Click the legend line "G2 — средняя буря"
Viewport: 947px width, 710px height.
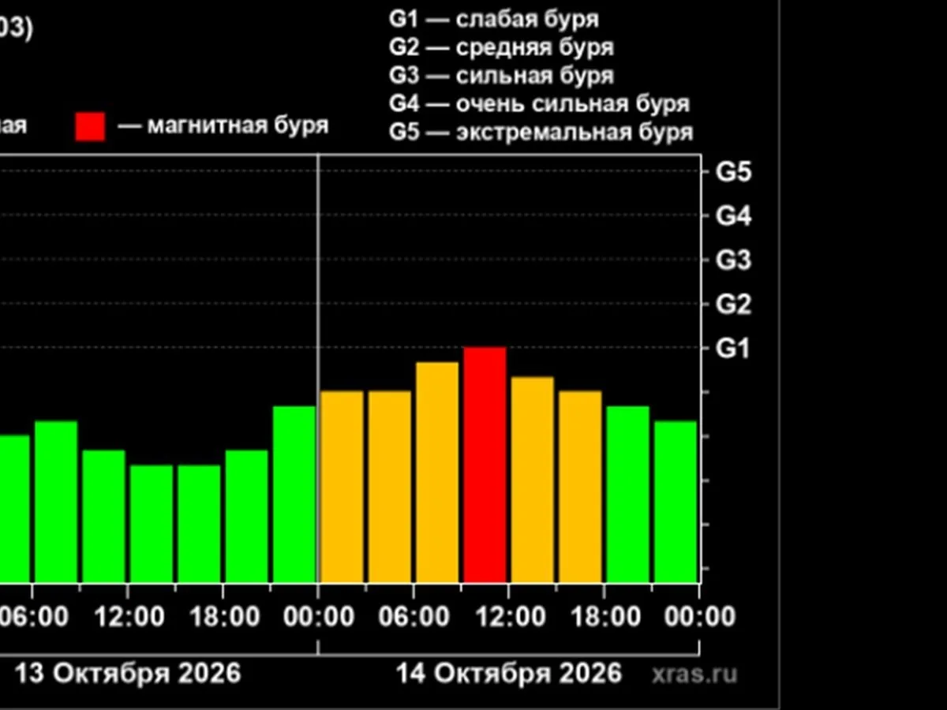click(x=501, y=47)
